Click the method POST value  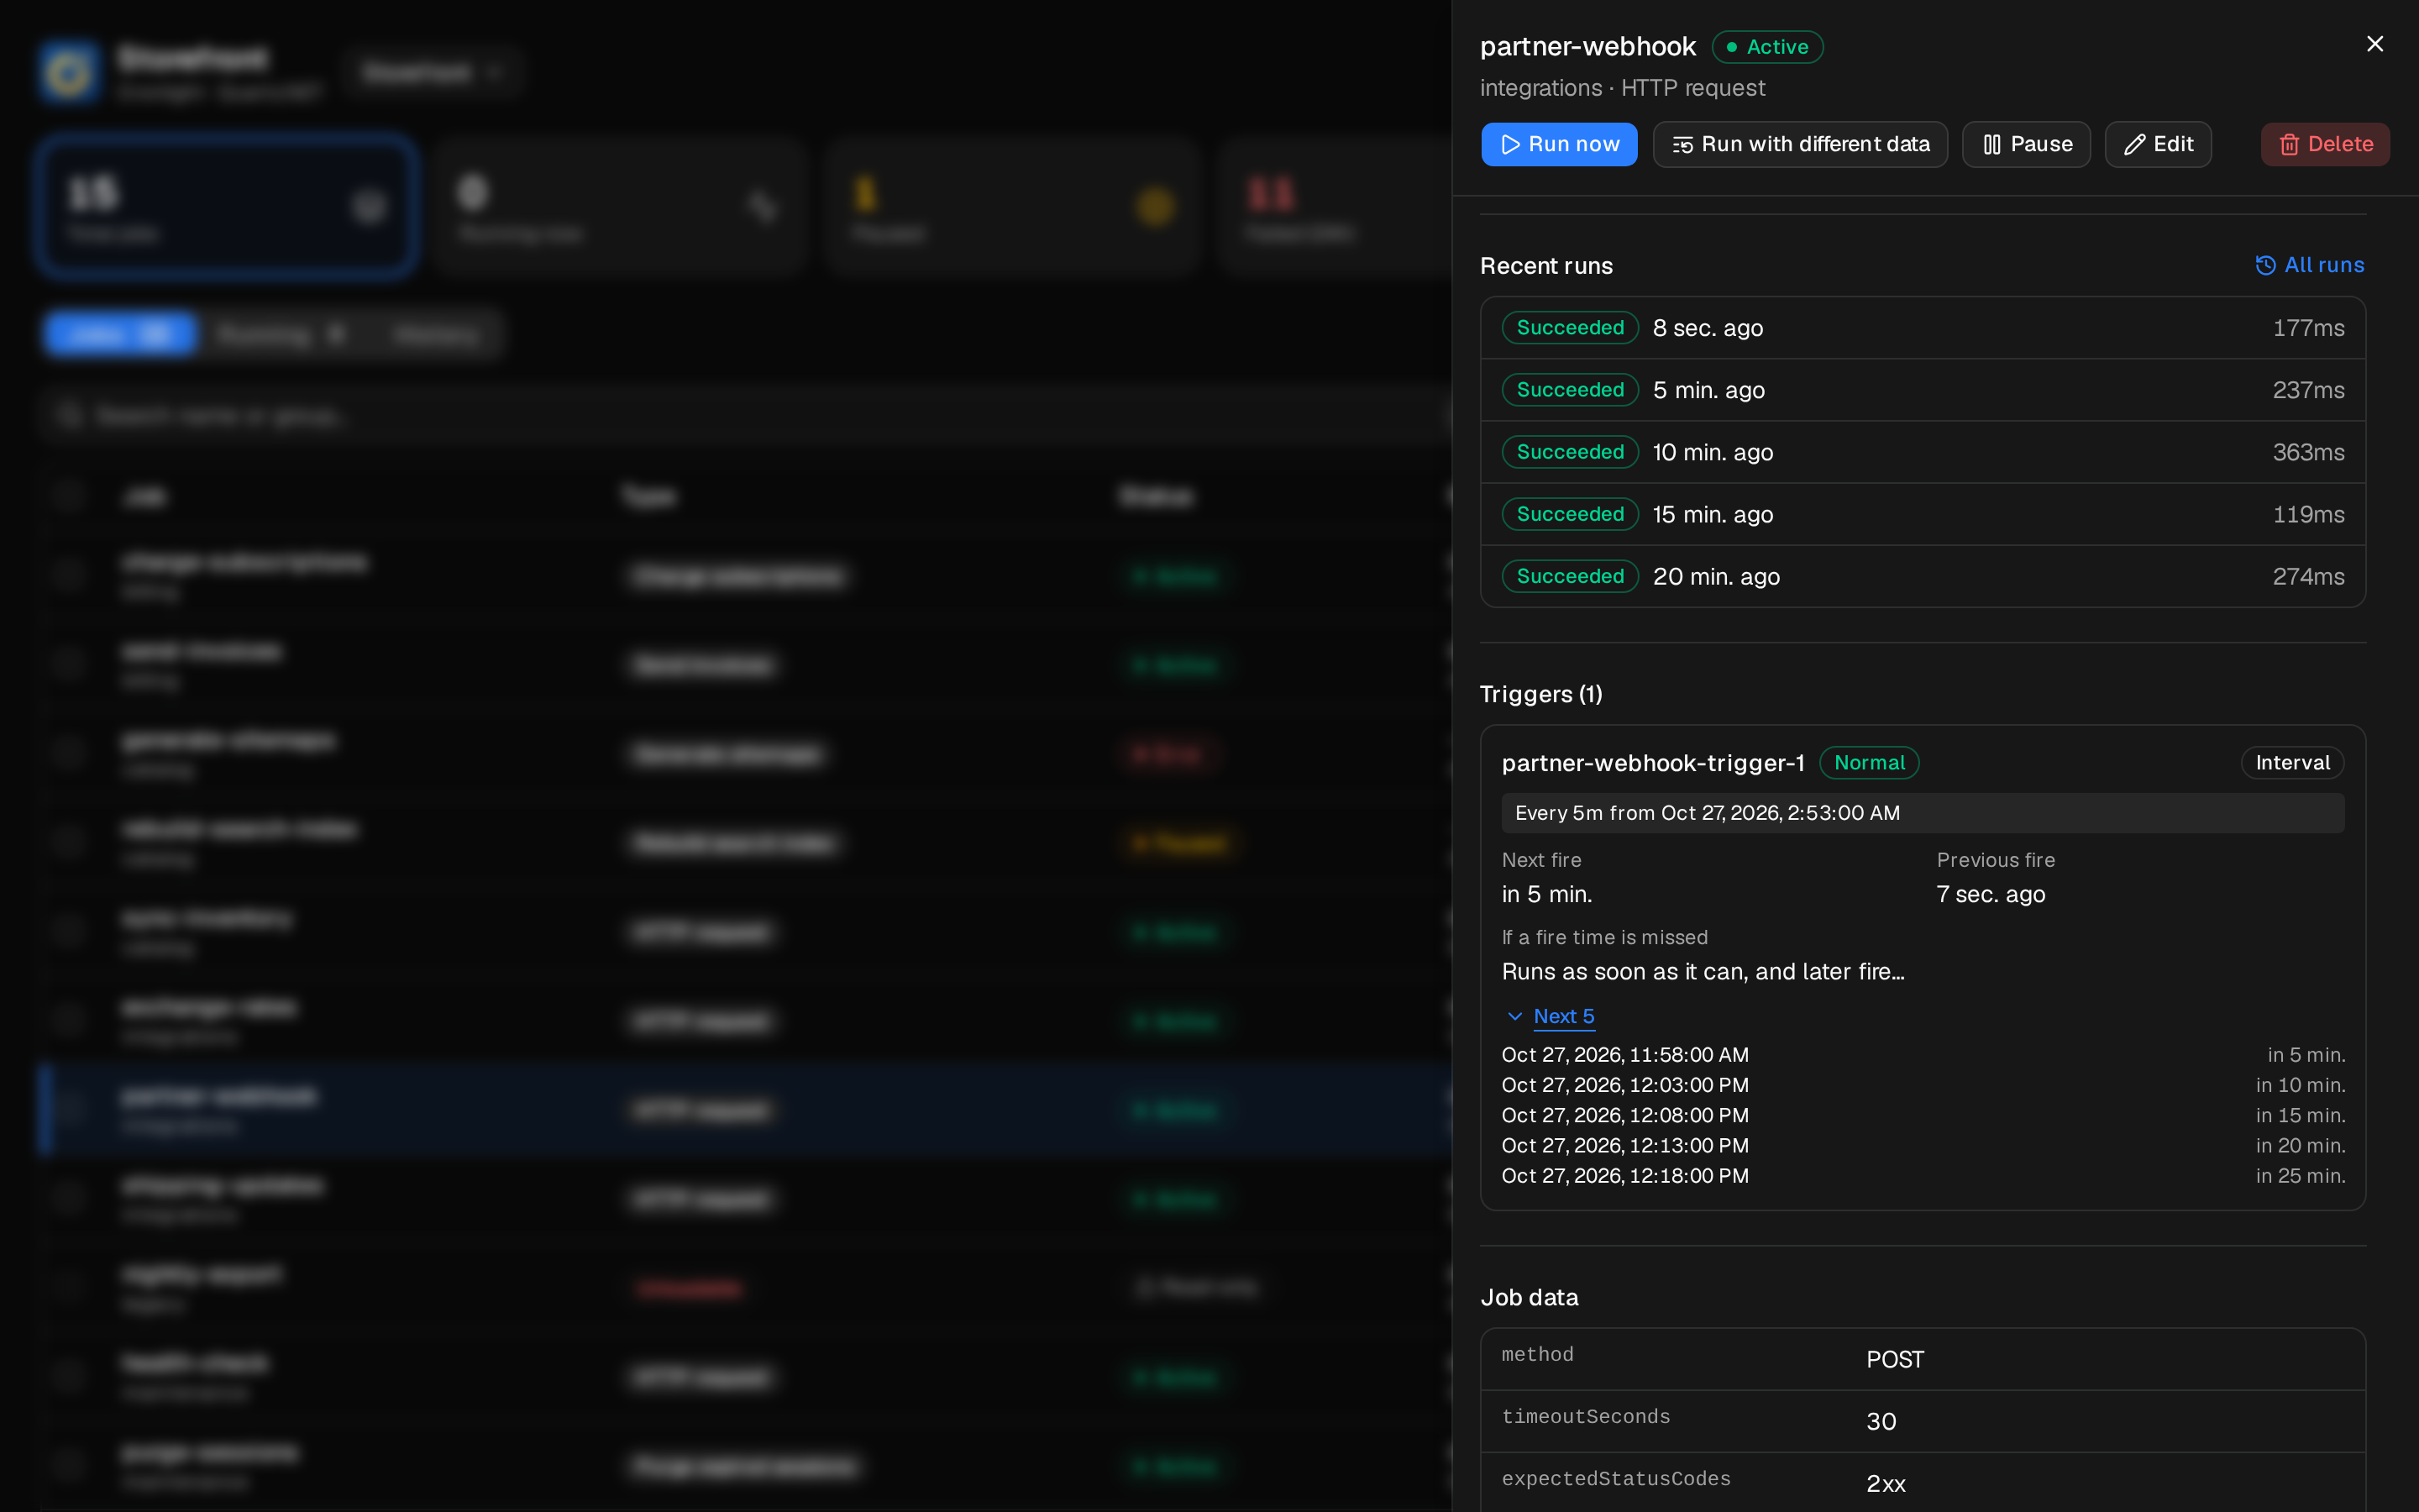pyautogui.click(x=1895, y=1359)
